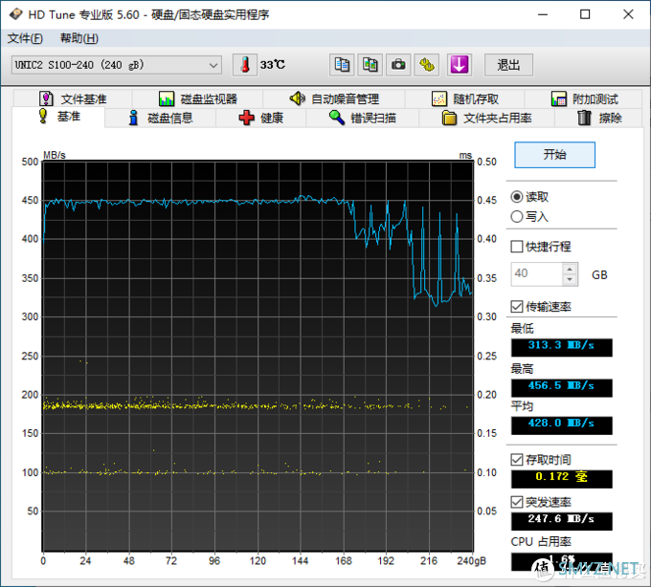Toggle the 突发速率 checkbox
This screenshot has width=651, height=587.
click(x=516, y=503)
